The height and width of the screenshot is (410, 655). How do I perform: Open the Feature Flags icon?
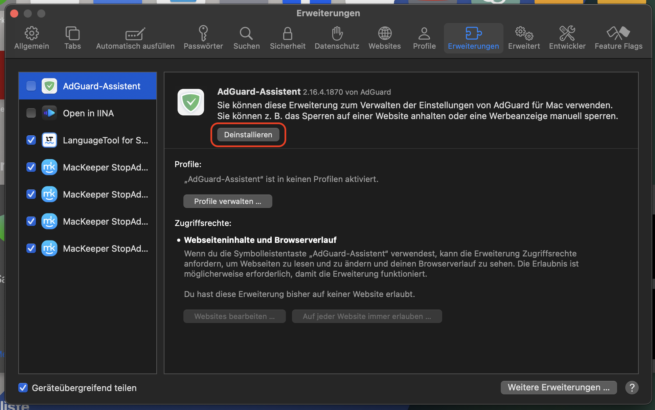(618, 33)
